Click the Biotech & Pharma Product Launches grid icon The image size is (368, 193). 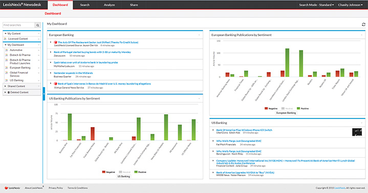[7, 60]
